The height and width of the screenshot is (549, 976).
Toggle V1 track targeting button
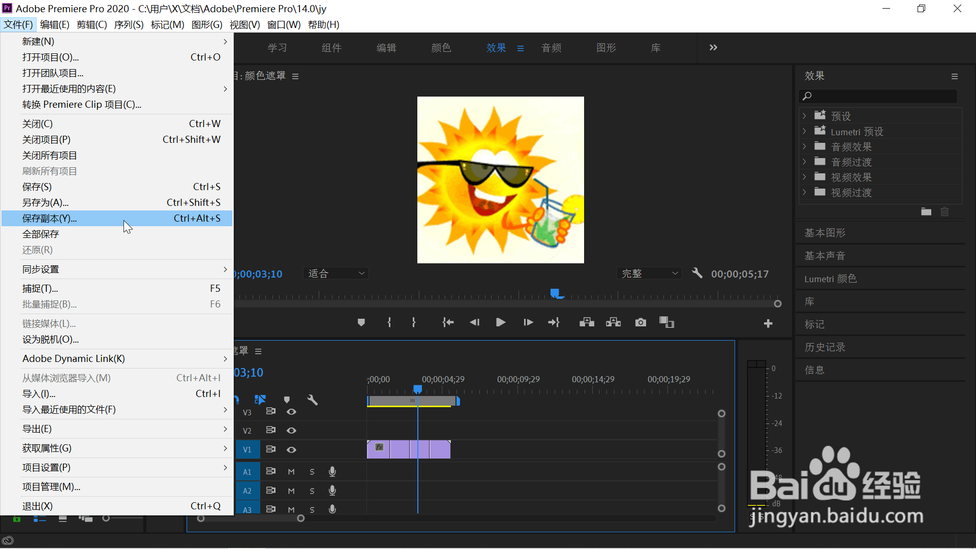[x=247, y=450]
